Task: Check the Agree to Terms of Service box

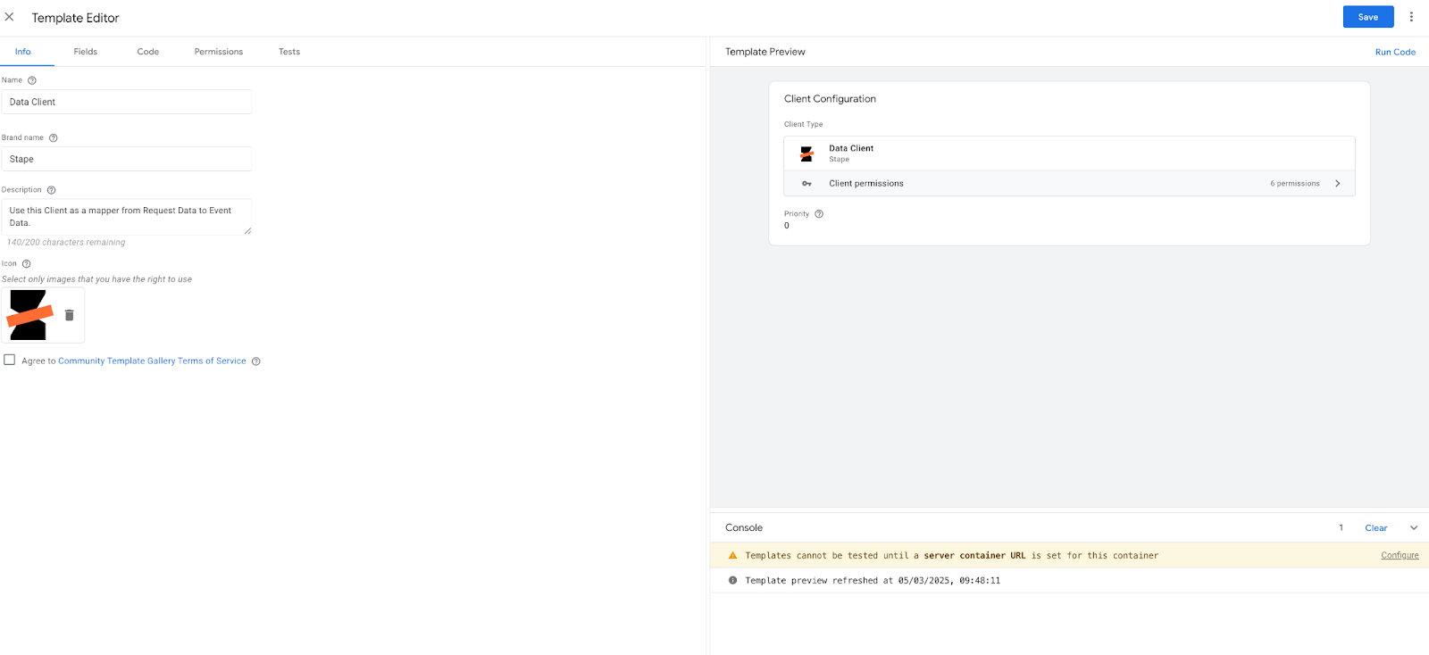Action: pos(10,360)
